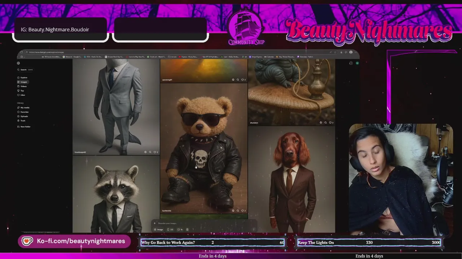The height and width of the screenshot is (259, 462).
Task: Open the Top section in sidebar
Action: [x=21, y=91]
